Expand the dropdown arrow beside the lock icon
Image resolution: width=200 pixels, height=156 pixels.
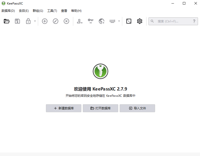35,21
